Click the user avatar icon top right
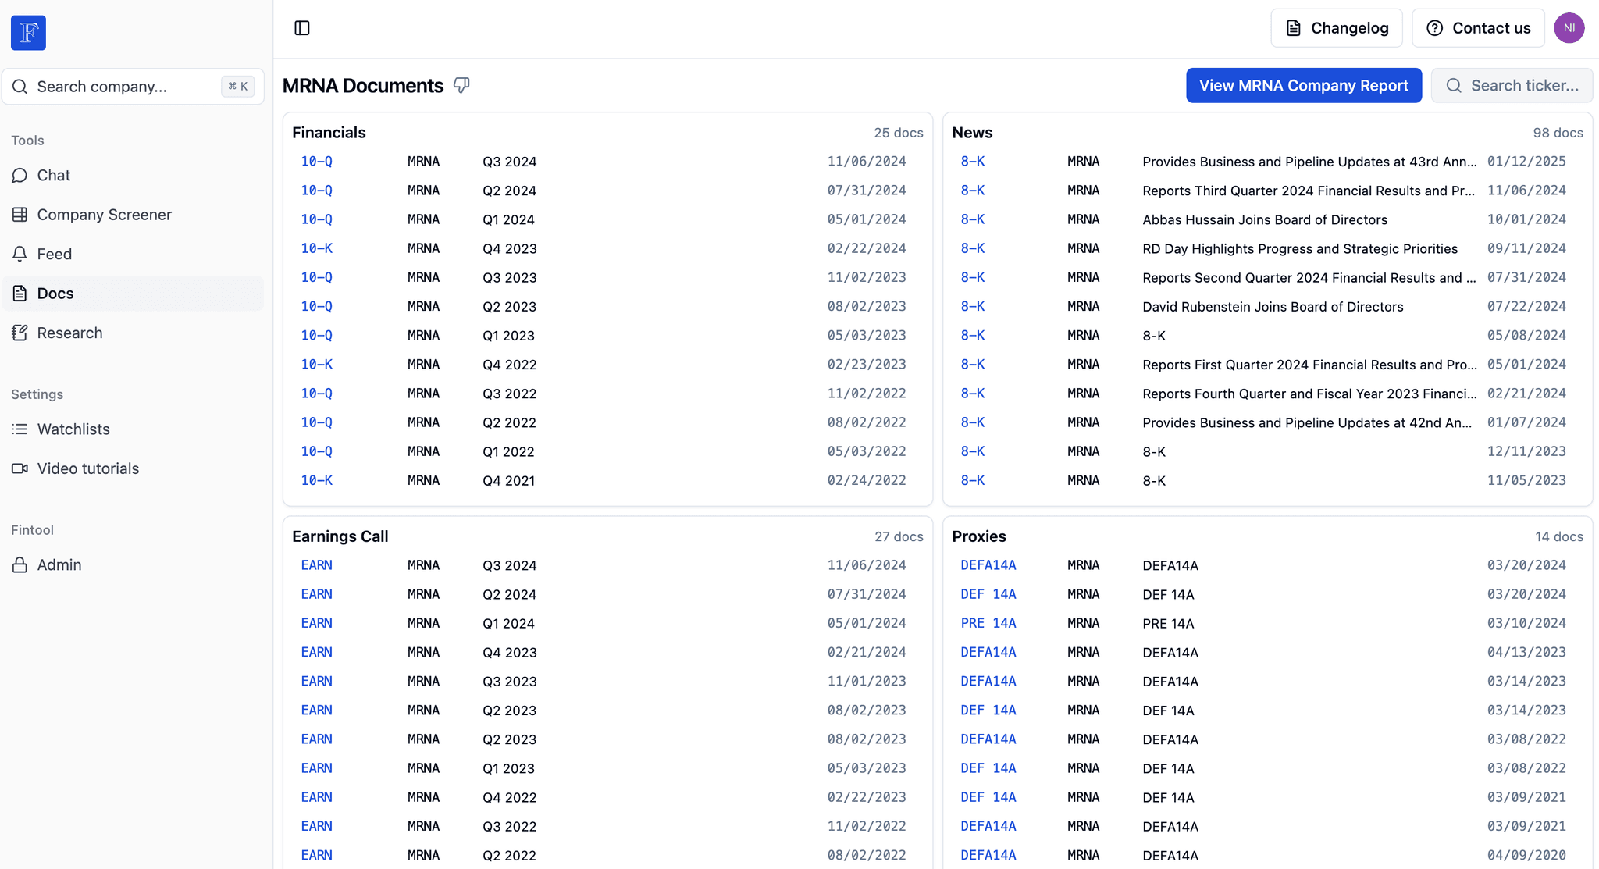Viewport: 1599px width, 869px height. (1569, 28)
